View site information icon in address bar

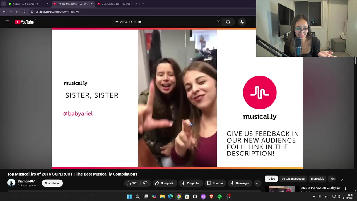pos(32,12)
